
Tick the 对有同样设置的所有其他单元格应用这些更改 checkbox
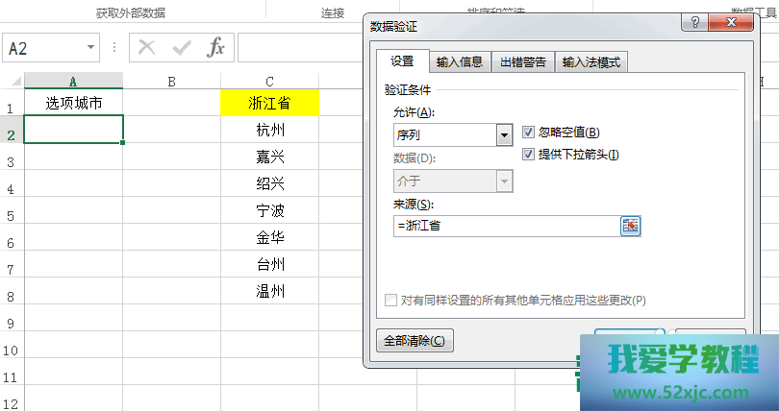click(x=390, y=301)
